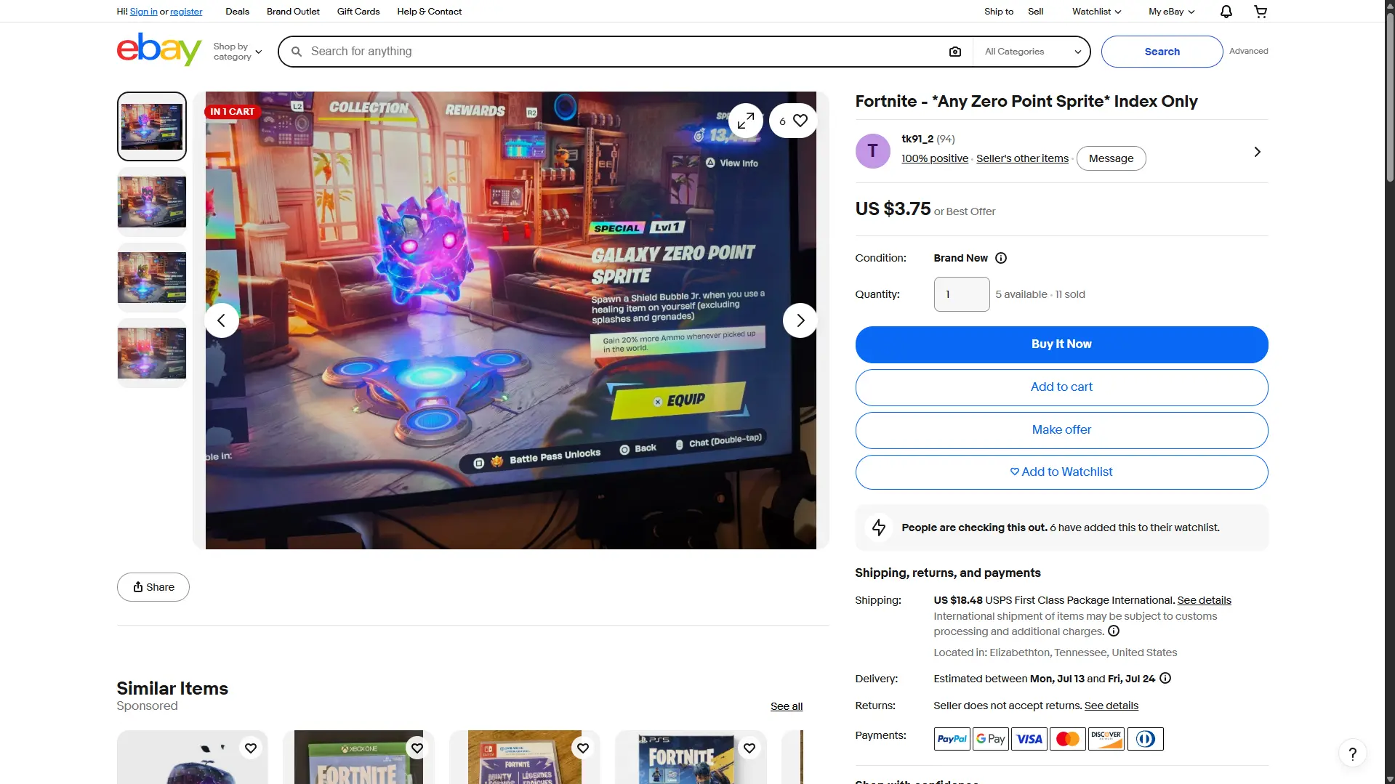Show the next product image
The width and height of the screenshot is (1395, 784).
pyautogui.click(x=800, y=320)
